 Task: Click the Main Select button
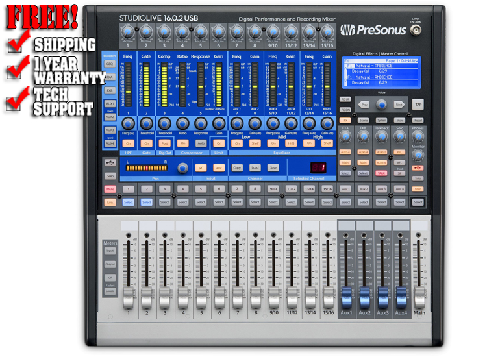click(x=418, y=202)
